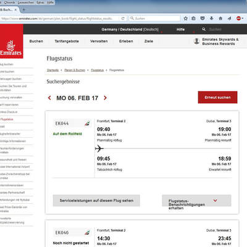Click the 18:59 expected arrival time
This screenshot has height=247, width=247.
225,159
